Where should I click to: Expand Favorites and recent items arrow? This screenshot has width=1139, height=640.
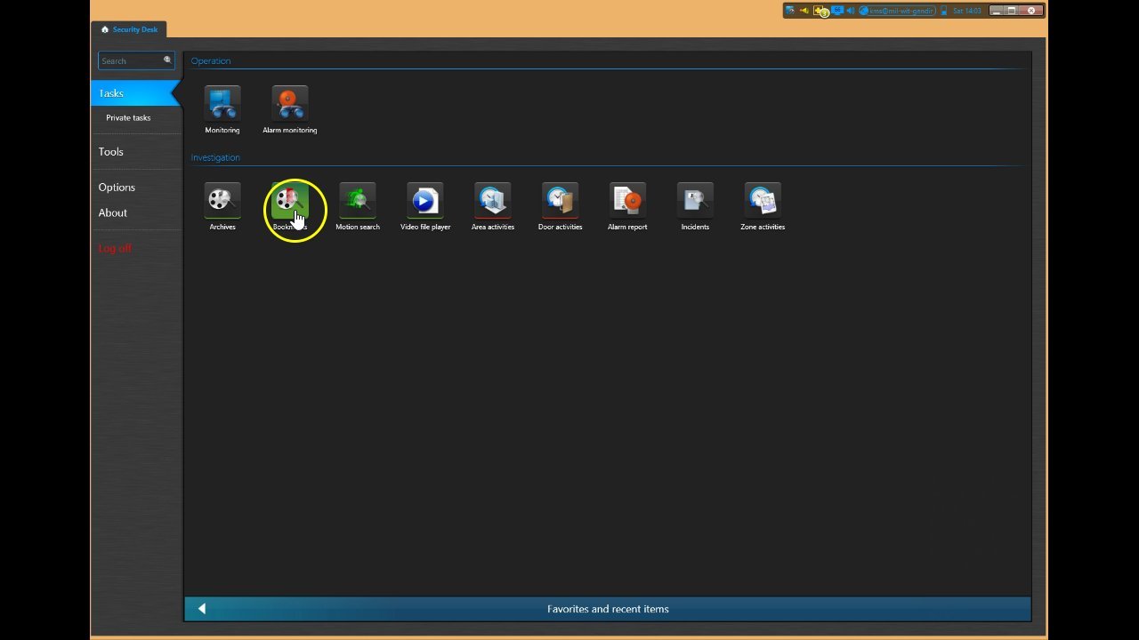click(x=202, y=609)
